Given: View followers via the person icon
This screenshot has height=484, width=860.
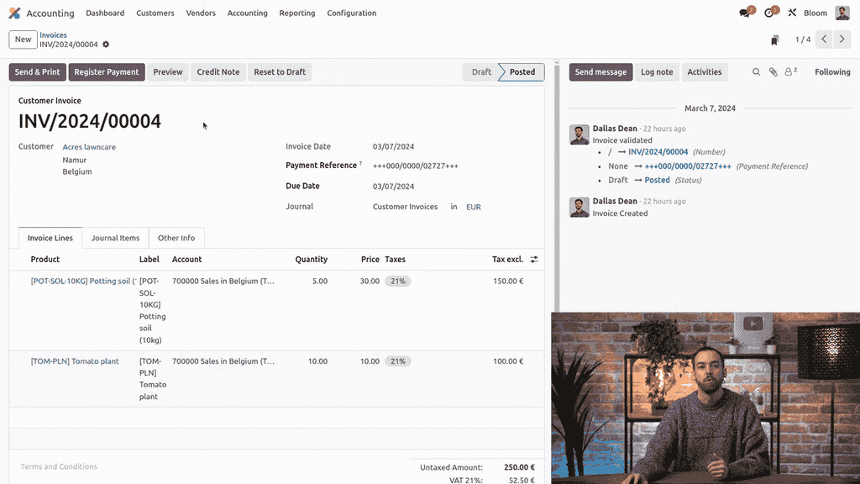Looking at the screenshot, I should (x=787, y=72).
